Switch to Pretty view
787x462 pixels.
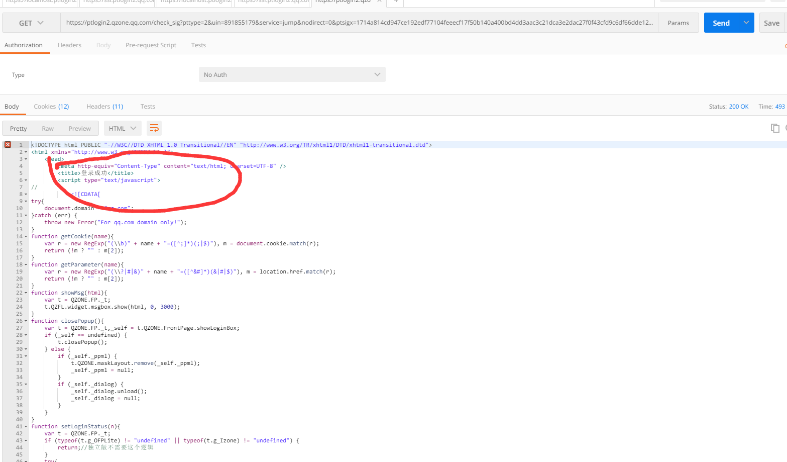(x=19, y=129)
